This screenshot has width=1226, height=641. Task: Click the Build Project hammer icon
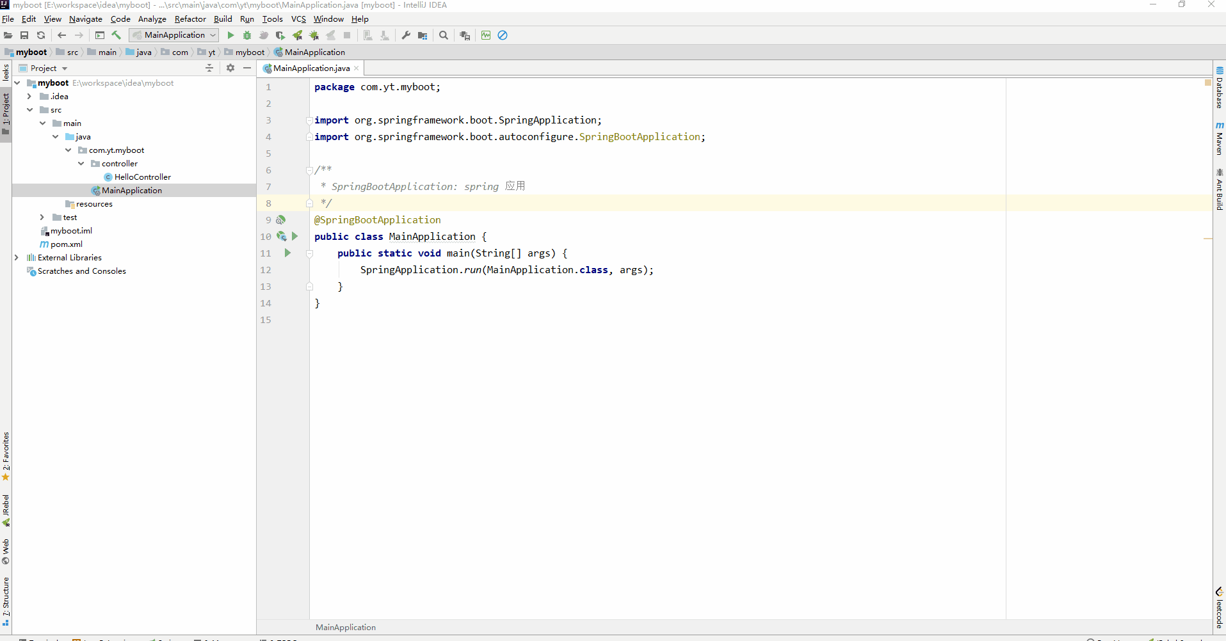tap(117, 35)
